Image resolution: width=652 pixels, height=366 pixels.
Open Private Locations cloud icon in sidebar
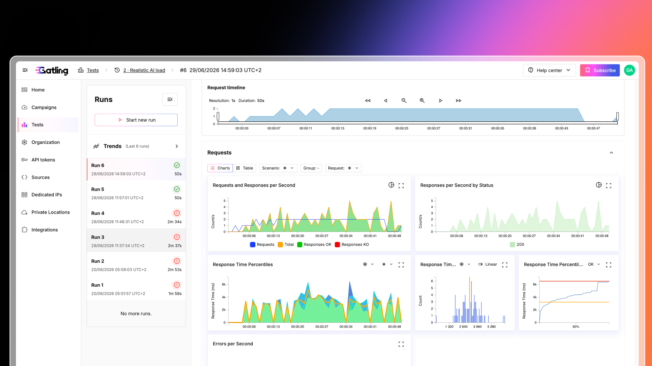[24, 212]
